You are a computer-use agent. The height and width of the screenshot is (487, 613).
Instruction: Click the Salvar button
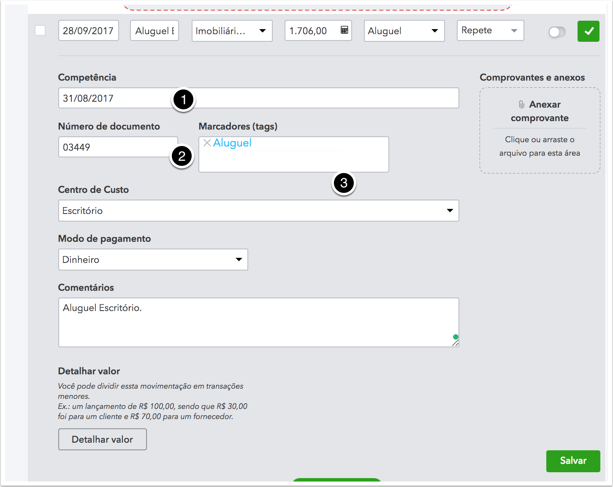coord(573,461)
